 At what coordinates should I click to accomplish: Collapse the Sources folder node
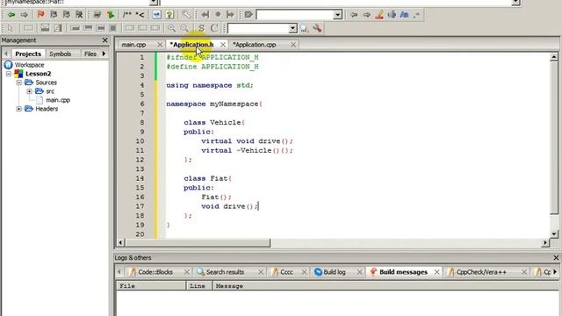(x=19, y=83)
